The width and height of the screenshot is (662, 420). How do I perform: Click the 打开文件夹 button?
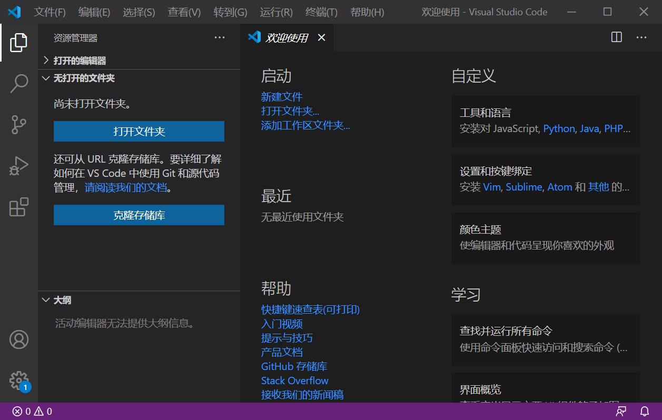pyautogui.click(x=139, y=131)
